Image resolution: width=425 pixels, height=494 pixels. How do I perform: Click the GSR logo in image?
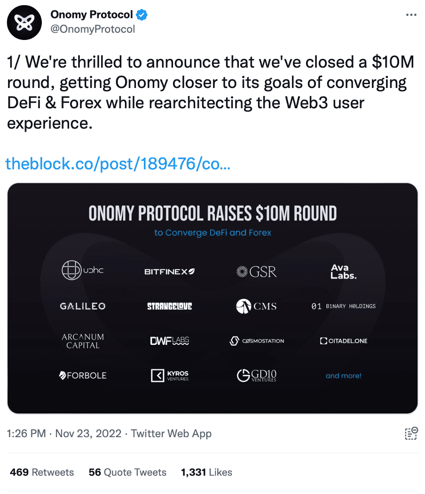[256, 271]
